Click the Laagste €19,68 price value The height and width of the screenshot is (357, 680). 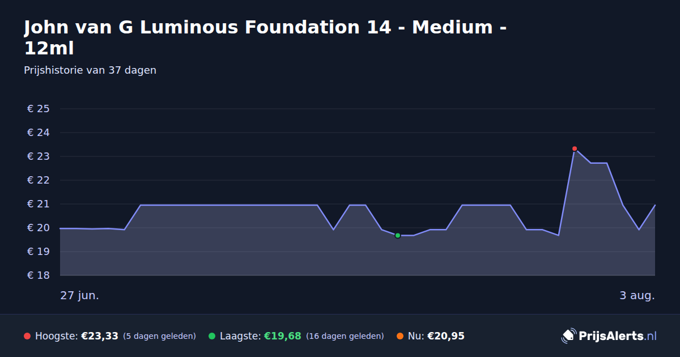point(283,336)
